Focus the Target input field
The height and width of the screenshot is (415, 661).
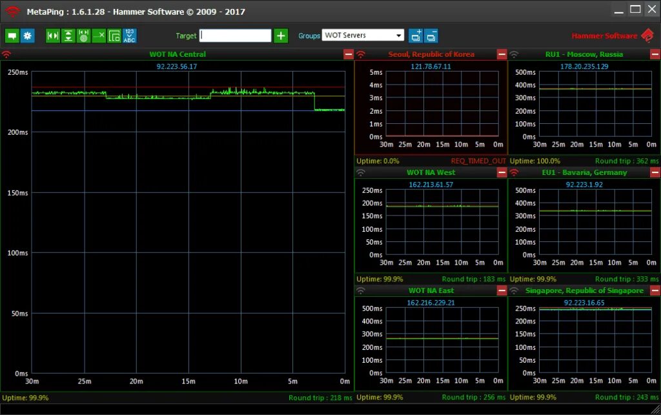pos(235,35)
